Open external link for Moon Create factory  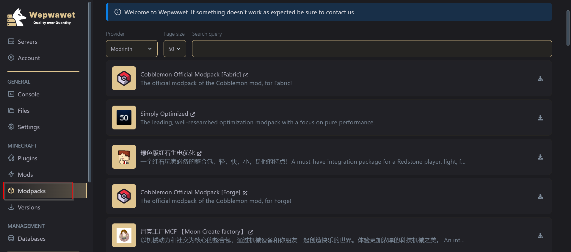point(251,232)
